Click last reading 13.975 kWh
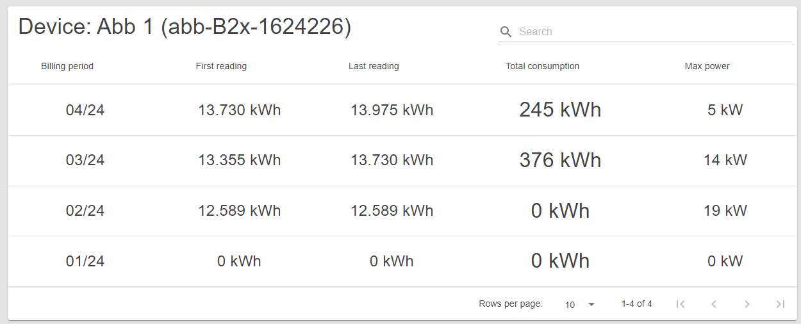 392,110
